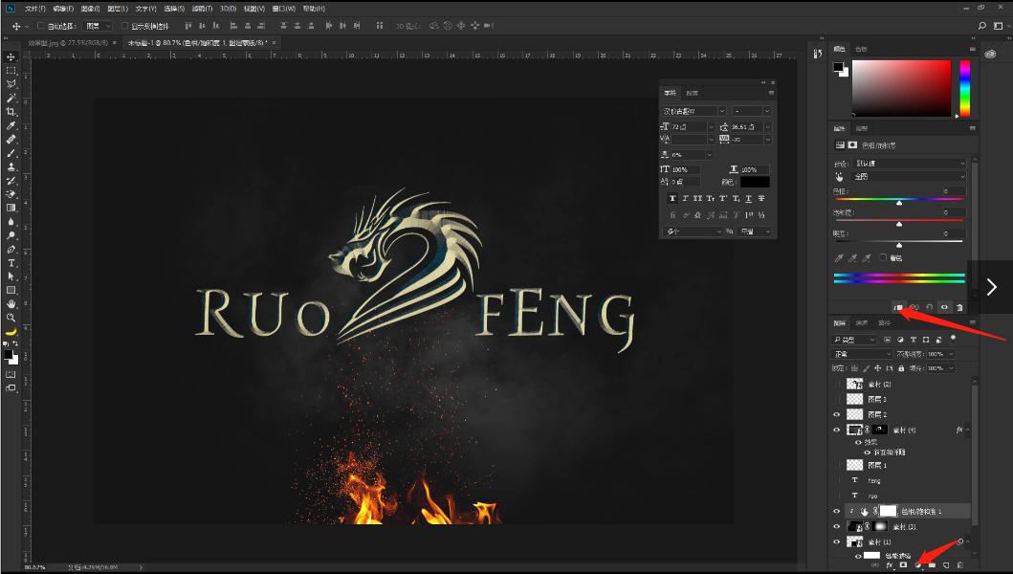
Task: Show the feng text layer
Action: tap(838, 480)
